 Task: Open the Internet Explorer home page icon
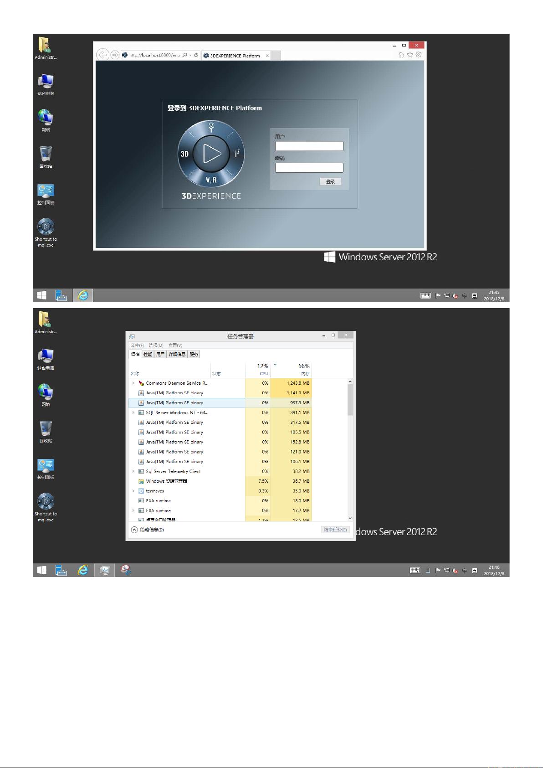click(x=401, y=55)
